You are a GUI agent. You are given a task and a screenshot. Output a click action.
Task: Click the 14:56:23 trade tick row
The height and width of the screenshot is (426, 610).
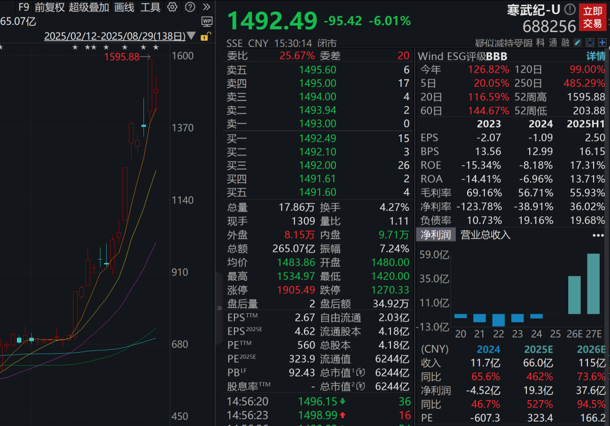click(x=317, y=415)
